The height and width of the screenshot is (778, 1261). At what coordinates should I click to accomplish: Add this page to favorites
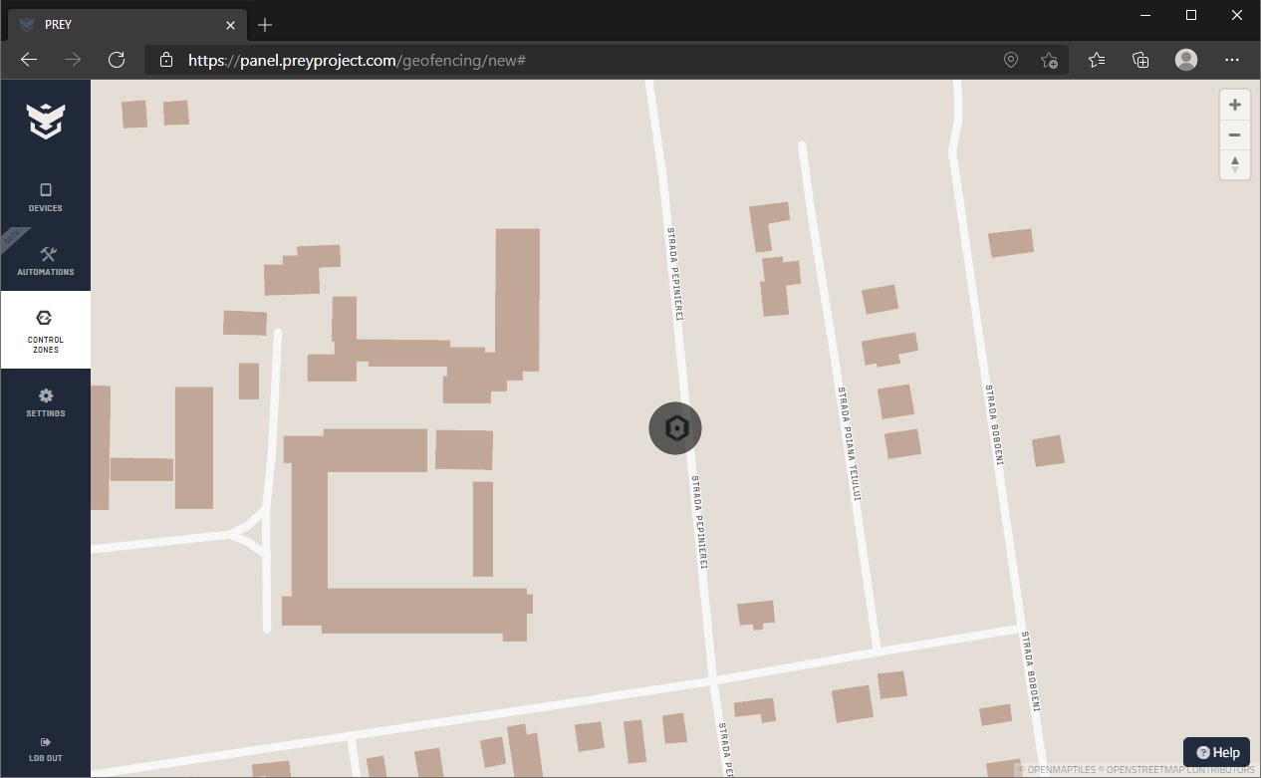click(1049, 60)
